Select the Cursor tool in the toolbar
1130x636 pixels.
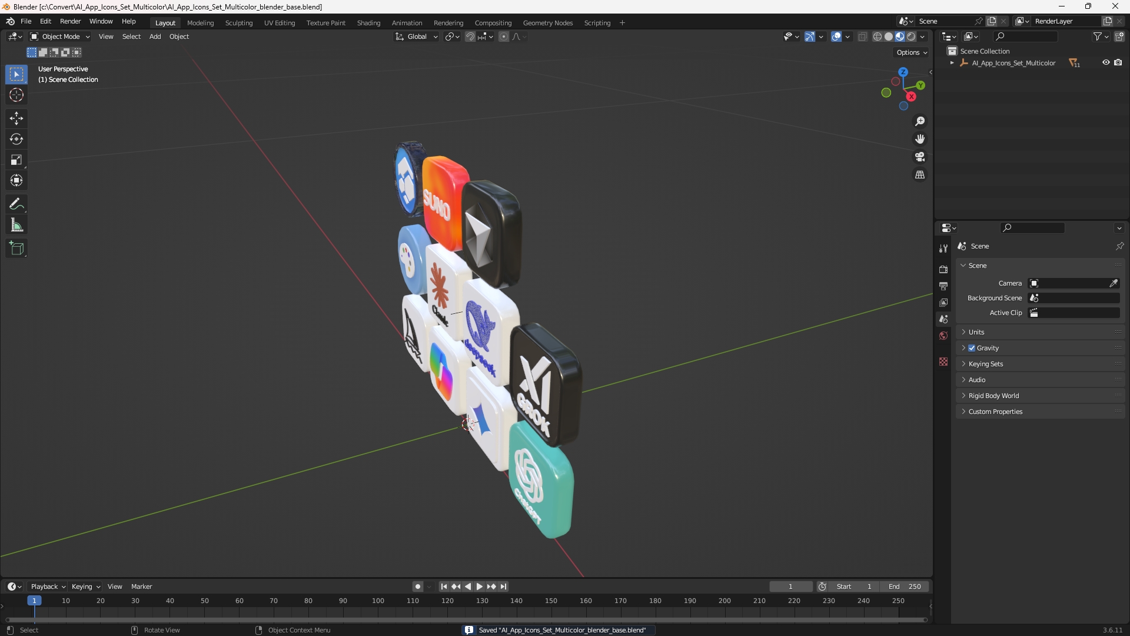16,95
